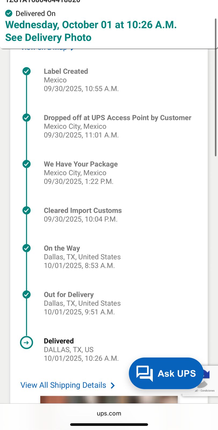The width and height of the screenshot is (218, 430).
Task: Expand the View All Shipping Details chevron
Action: (113, 386)
